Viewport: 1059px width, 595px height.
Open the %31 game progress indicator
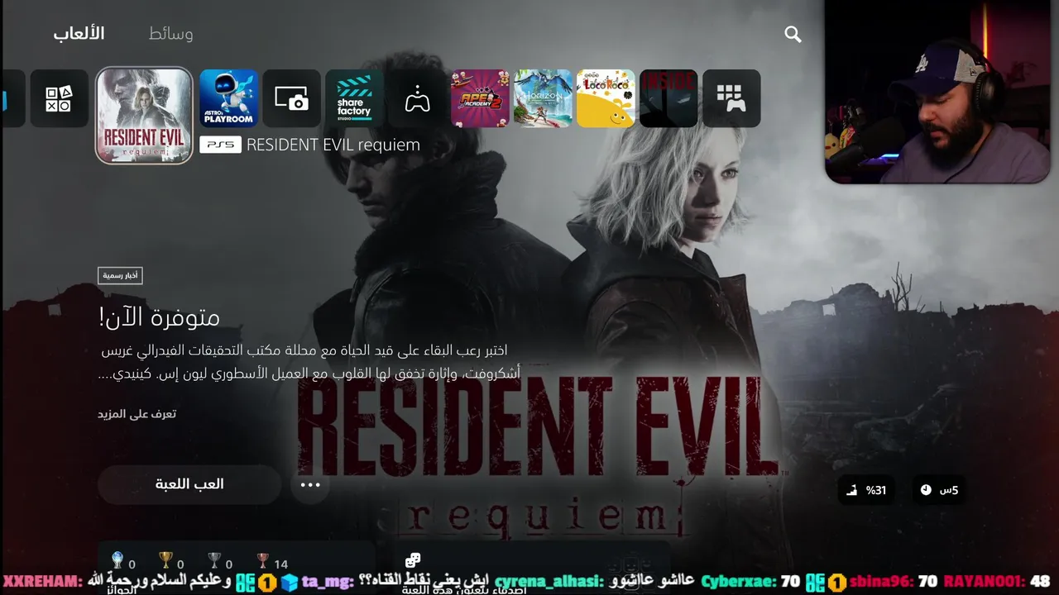pos(866,490)
